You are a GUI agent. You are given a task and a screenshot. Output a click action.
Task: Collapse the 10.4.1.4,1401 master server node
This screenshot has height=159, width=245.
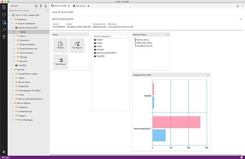pyautogui.click(x=10, y=15)
